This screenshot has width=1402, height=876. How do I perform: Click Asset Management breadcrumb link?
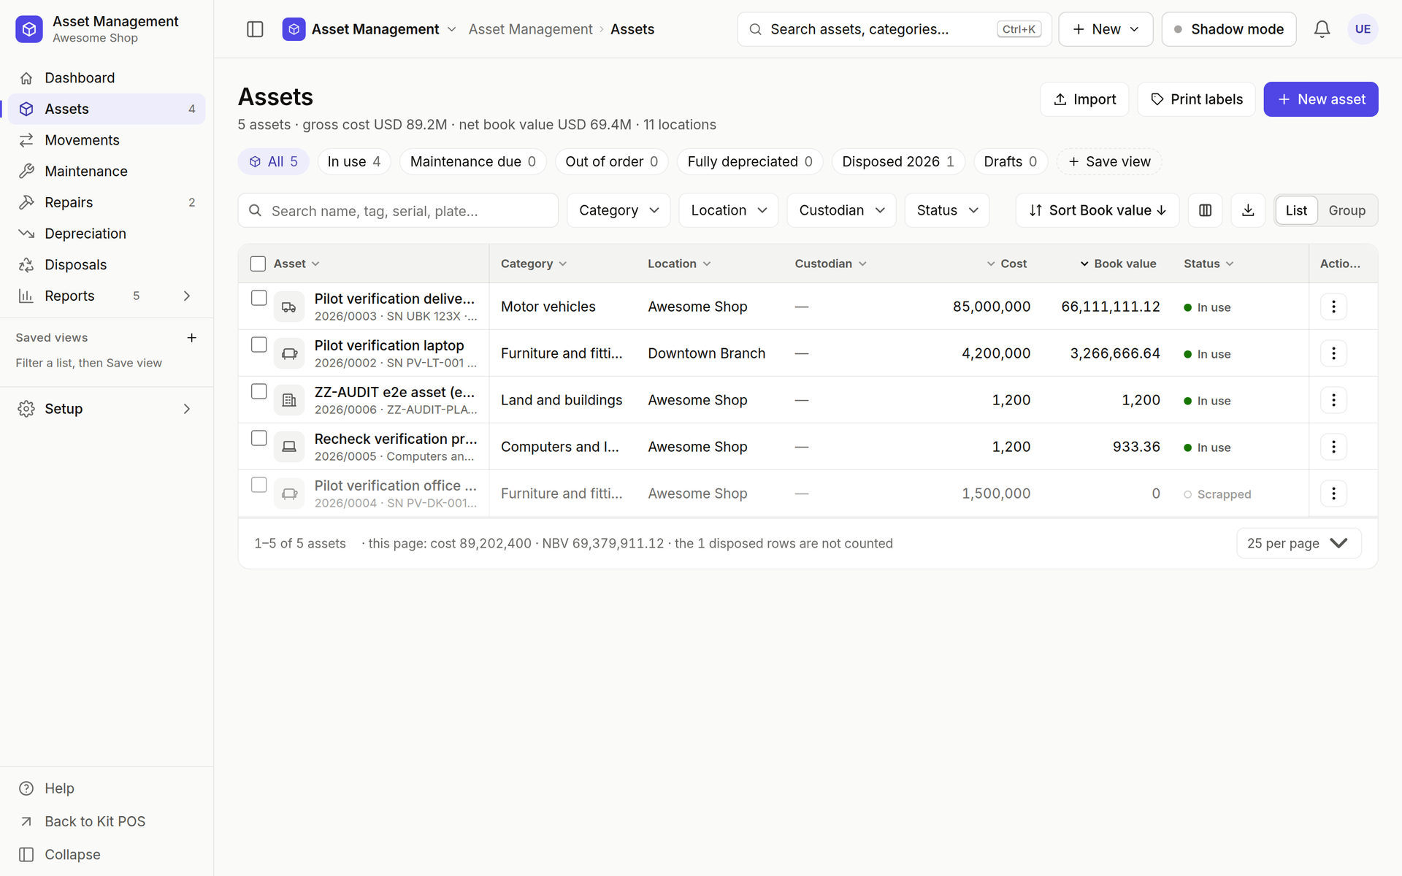[530, 29]
